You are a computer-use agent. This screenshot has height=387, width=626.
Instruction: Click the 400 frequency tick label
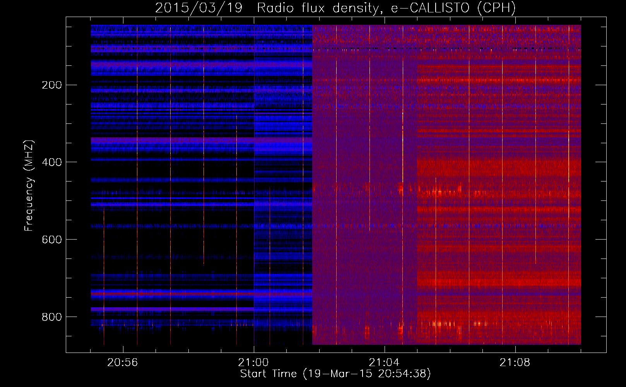(x=51, y=163)
